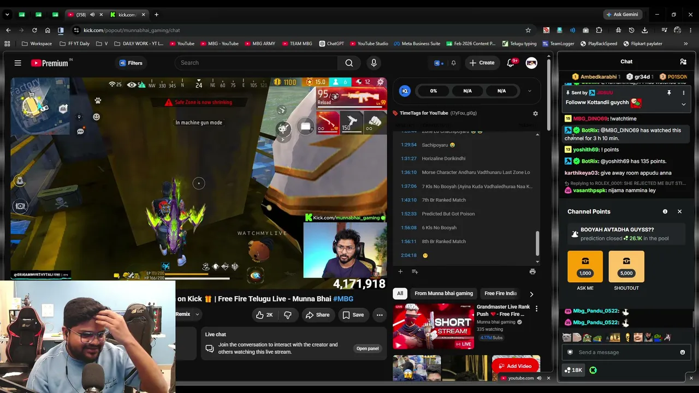Focus the YouTube Search field
The image size is (699, 393).
(256, 63)
